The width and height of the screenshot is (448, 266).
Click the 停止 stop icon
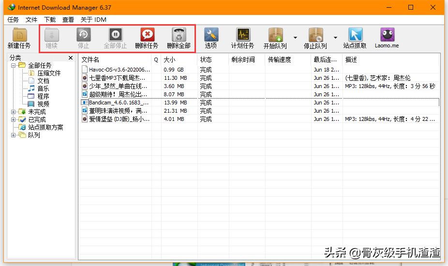pyautogui.click(x=83, y=35)
